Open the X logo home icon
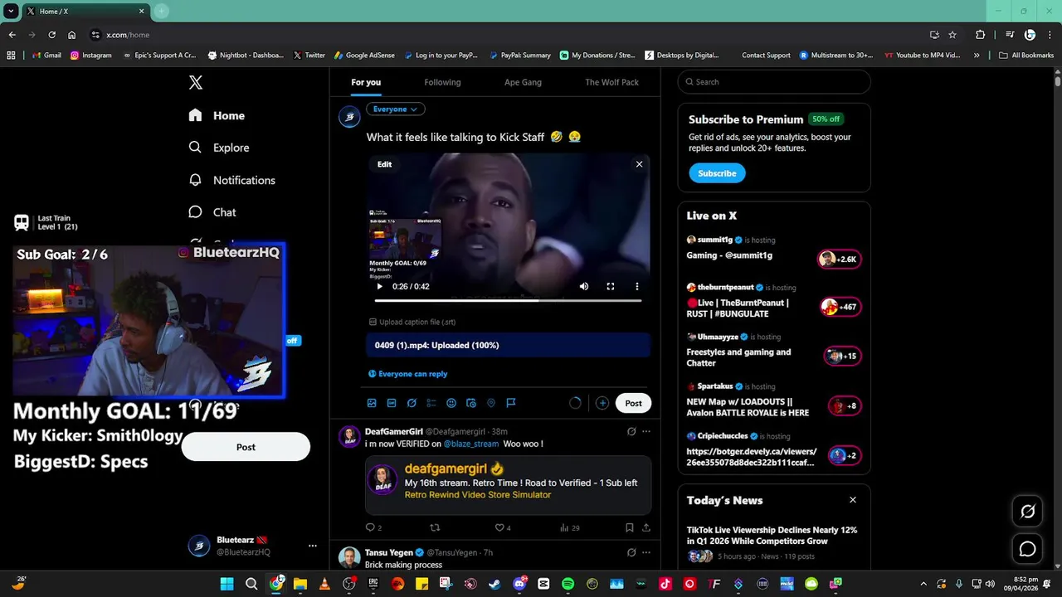The width and height of the screenshot is (1062, 597). (x=196, y=82)
